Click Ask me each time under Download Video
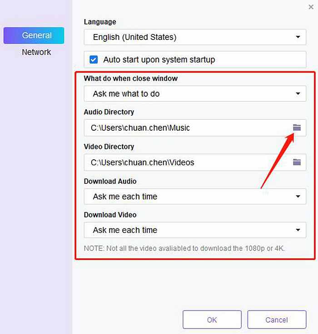 [x=125, y=230]
